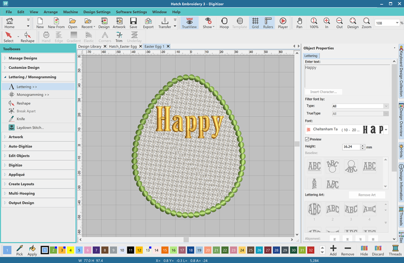Viewport: 404px width, 263px height.
Task: Click the Hoop icon in toolbar
Action: click(224, 23)
